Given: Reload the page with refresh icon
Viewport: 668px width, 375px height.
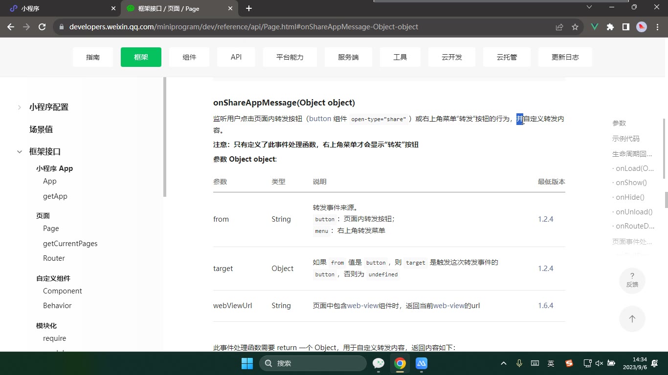Looking at the screenshot, I should point(42,27).
